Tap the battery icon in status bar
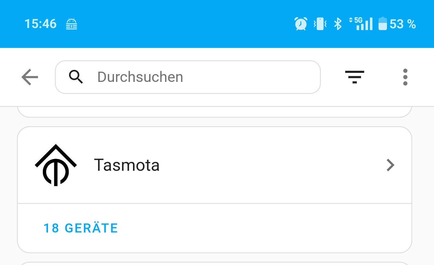 [382, 24]
